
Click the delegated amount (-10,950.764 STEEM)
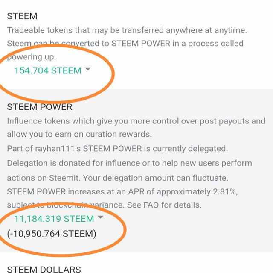[x=52, y=234]
